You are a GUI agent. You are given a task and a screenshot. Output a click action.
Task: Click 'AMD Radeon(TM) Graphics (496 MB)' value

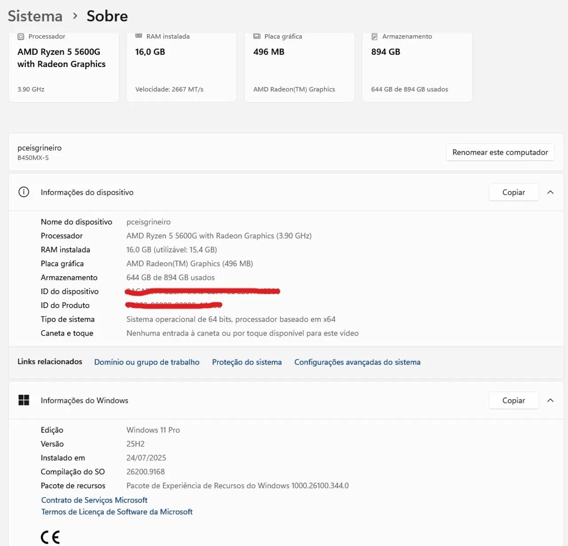189,264
